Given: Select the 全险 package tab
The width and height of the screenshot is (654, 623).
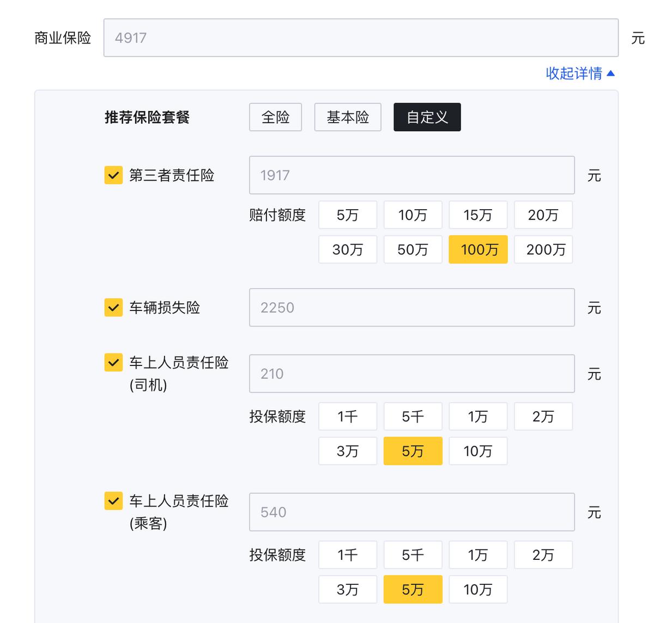Looking at the screenshot, I should click(275, 117).
